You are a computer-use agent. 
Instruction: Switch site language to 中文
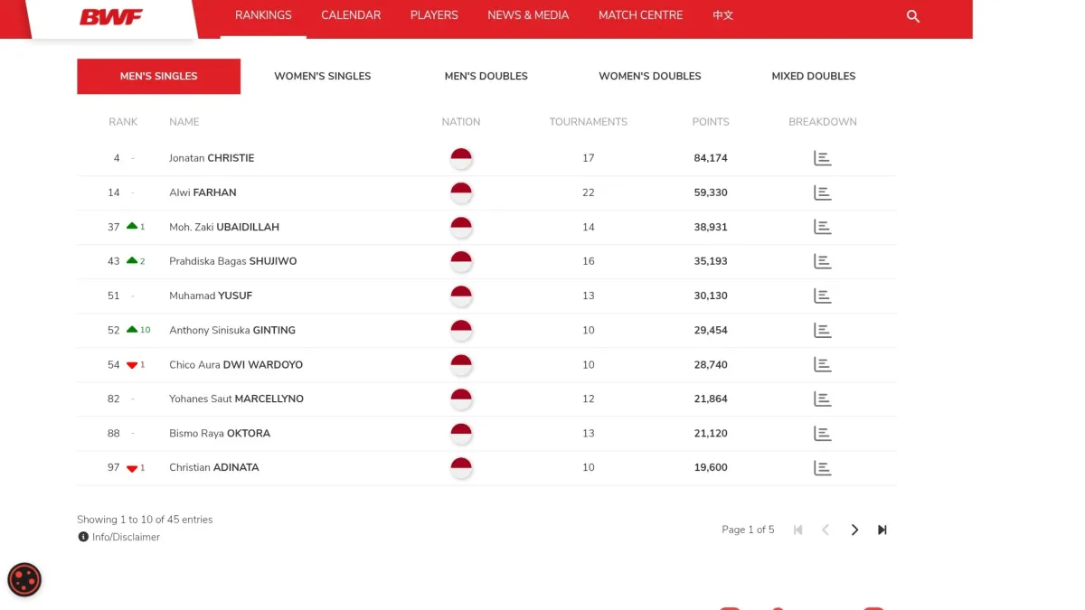point(722,15)
